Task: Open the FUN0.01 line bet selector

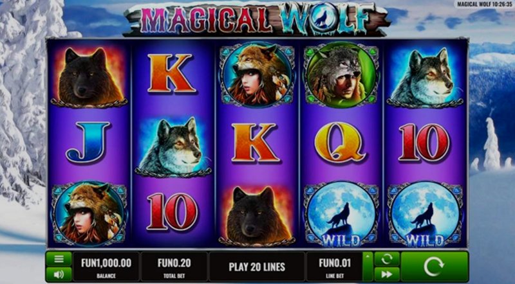Action: point(335,267)
